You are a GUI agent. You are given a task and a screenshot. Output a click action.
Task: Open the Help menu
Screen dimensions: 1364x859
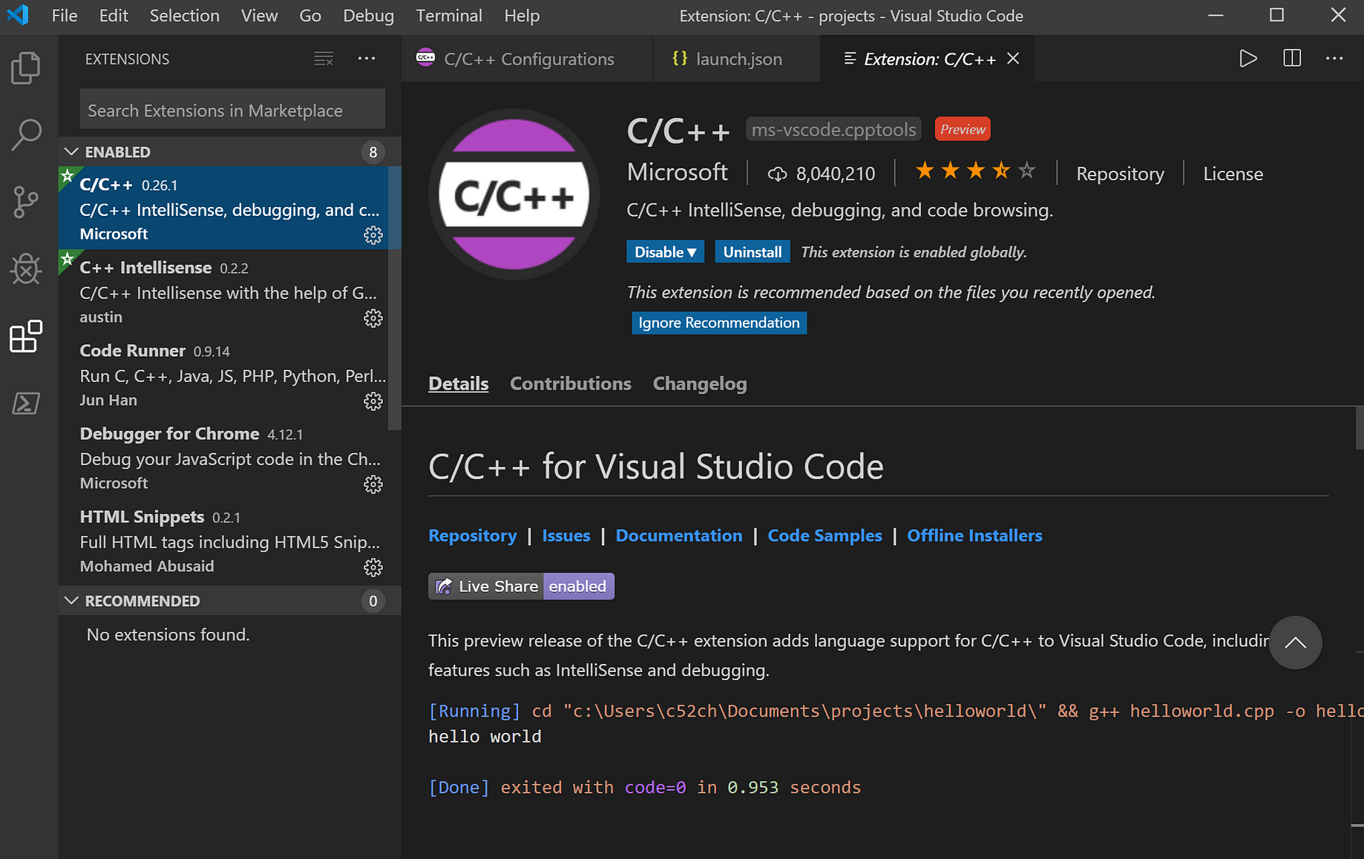(522, 16)
